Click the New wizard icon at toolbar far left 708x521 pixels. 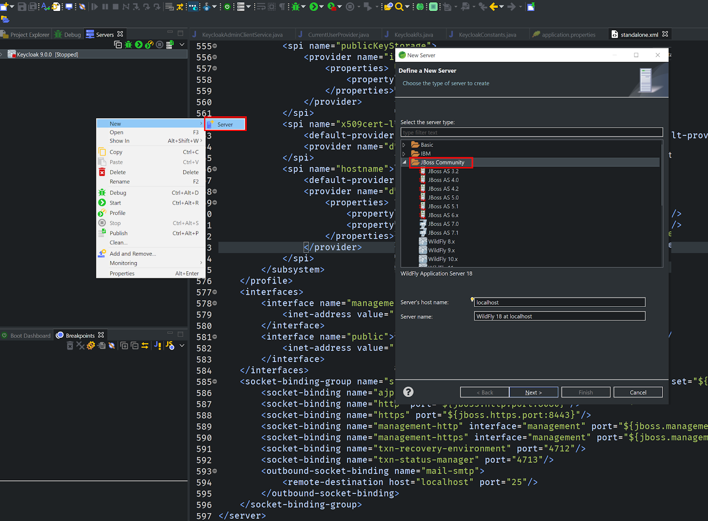click(x=5, y=7)
